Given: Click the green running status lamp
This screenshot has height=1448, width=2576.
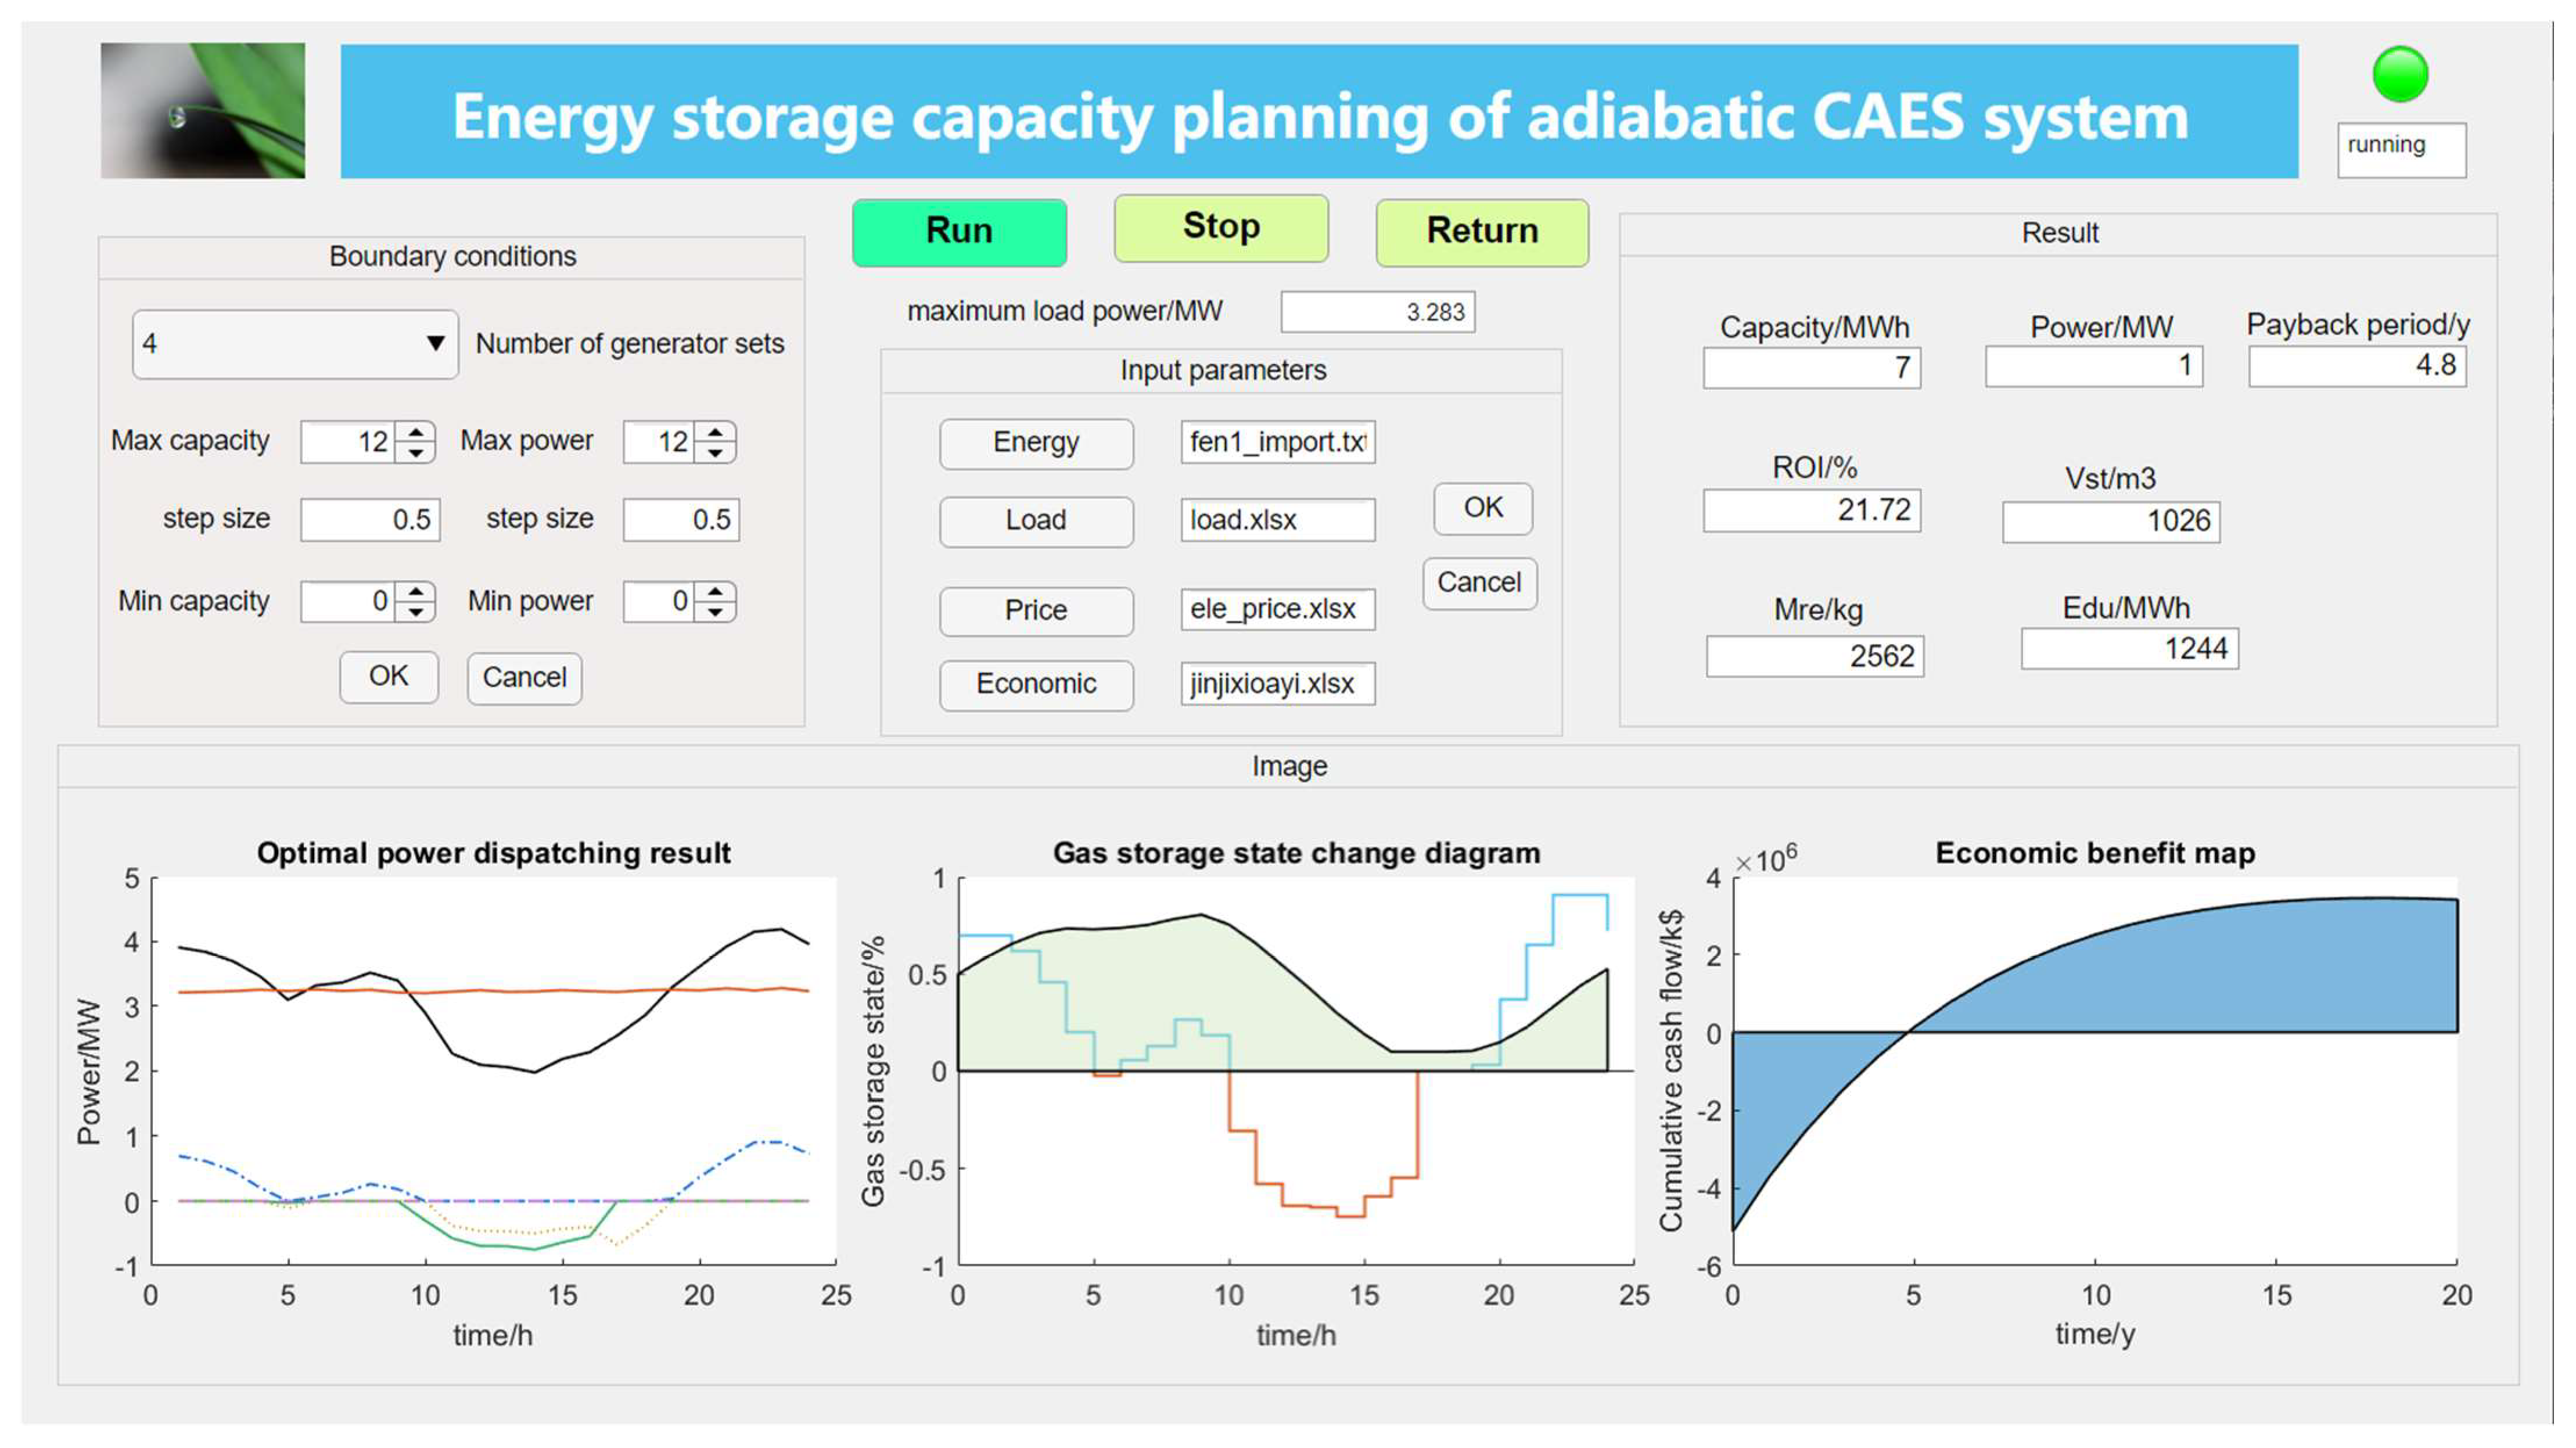Looking at the screenshot, I should [2399, 75].
